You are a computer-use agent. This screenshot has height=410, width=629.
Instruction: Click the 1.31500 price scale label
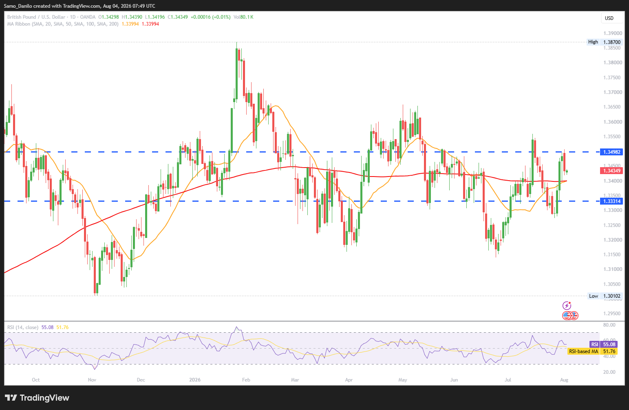[613, 255]
